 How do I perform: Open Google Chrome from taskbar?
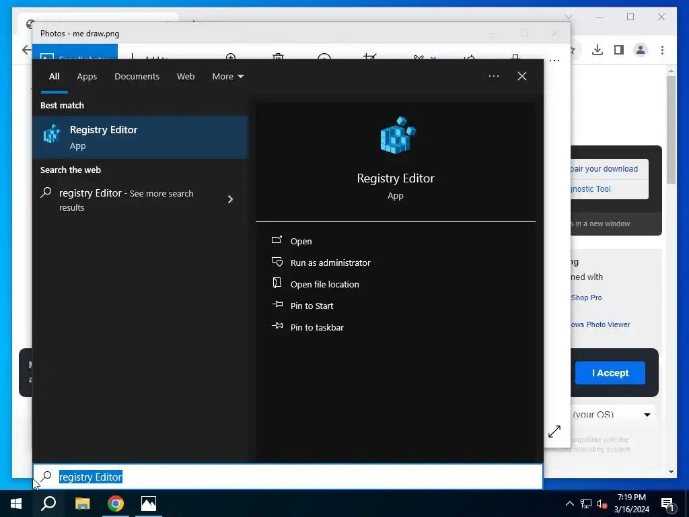(x=116, y=504)
